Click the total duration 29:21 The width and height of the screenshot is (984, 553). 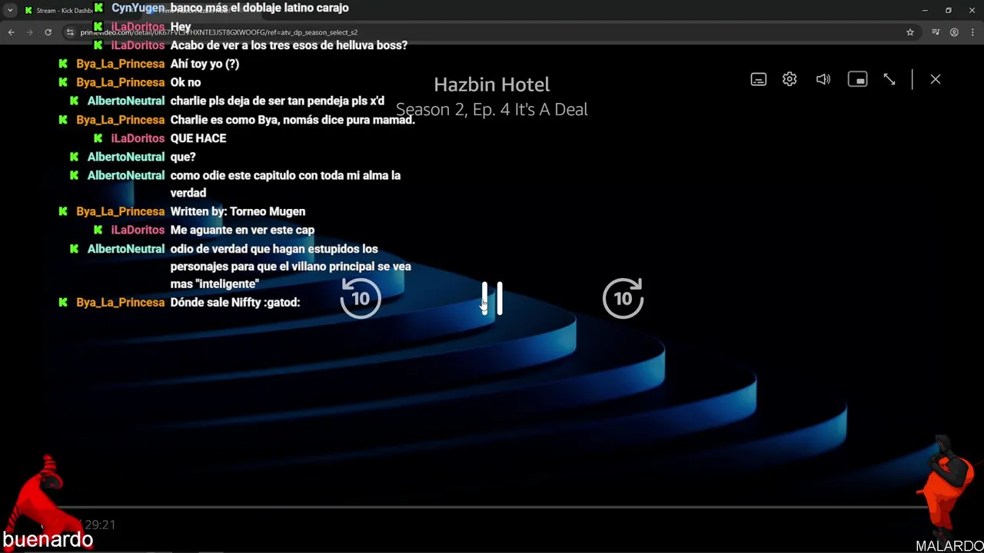[101, 525]
